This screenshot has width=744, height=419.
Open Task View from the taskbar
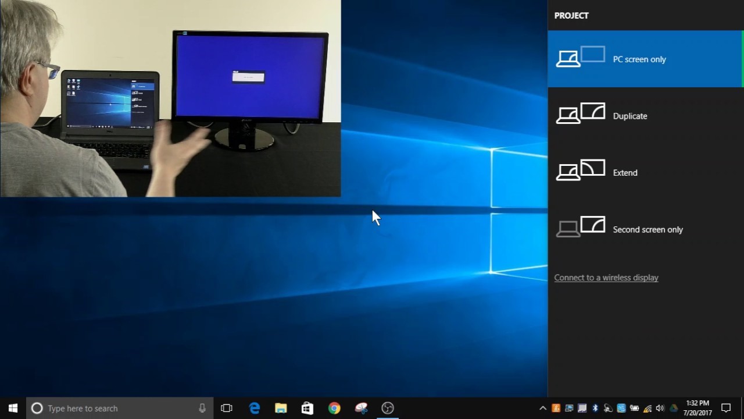(227, 408)
